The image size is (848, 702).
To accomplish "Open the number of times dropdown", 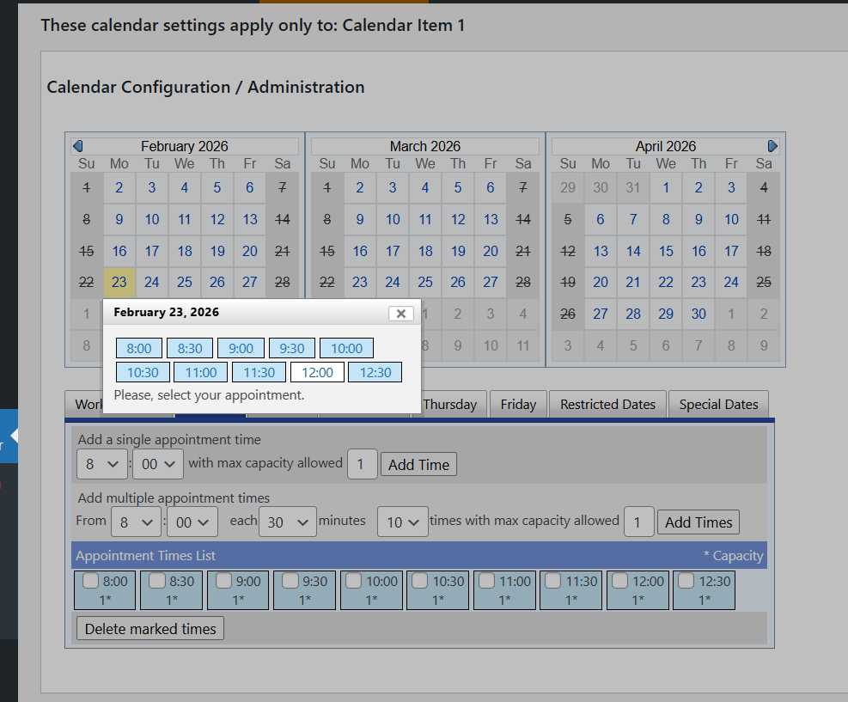I will pos(402,522).
